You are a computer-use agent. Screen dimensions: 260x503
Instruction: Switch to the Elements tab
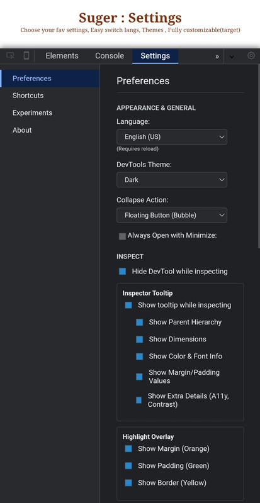point(62,56)
